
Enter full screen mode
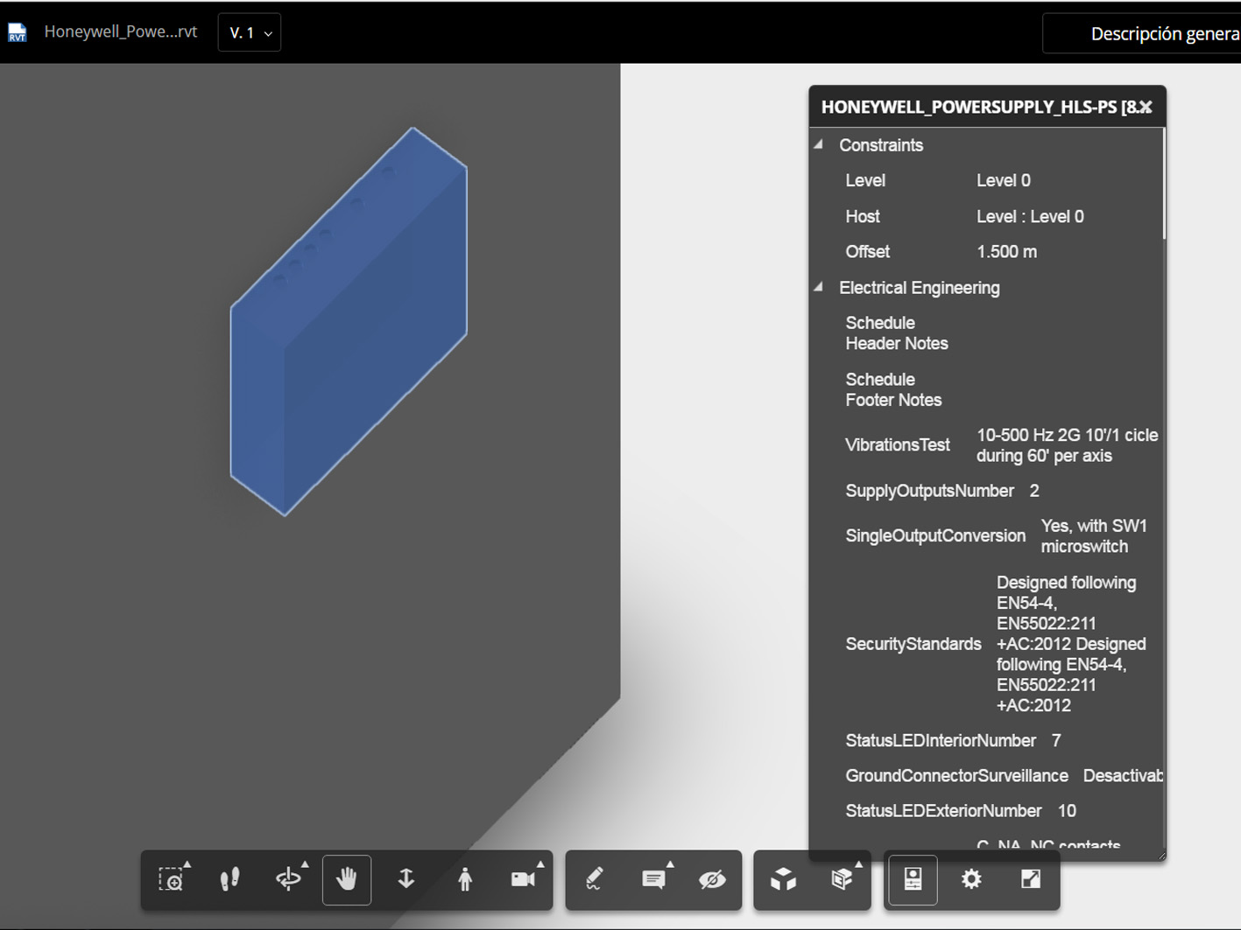coord(1031,879)
